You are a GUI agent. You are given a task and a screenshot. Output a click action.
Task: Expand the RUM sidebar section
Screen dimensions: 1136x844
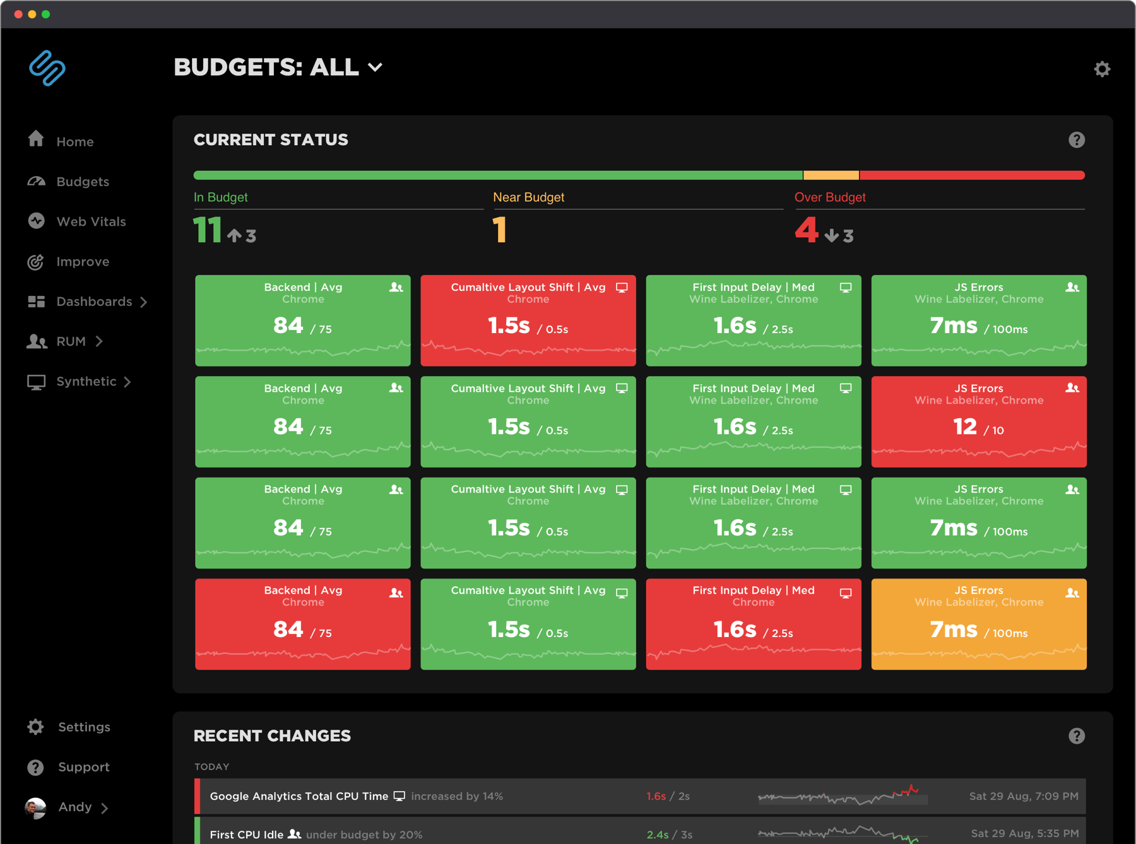tap(100, 341)
